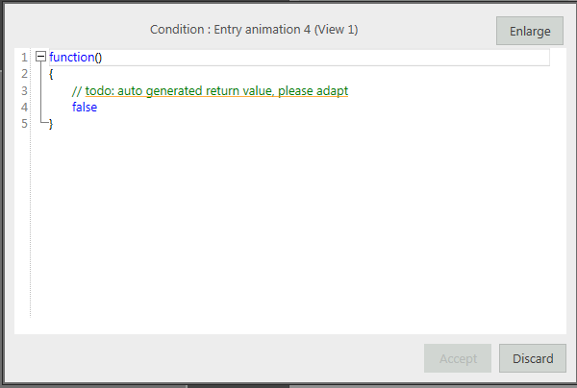
Task: Click 'please adapt' in the comment
Action: click(x=314, y=90)
